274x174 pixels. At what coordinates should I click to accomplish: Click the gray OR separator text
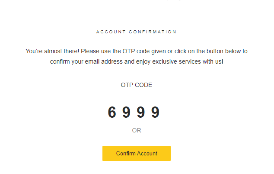[137, 130]
